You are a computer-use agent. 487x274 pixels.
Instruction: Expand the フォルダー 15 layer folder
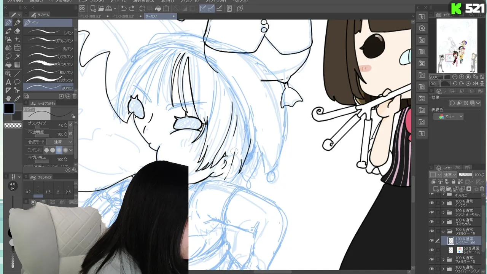tap(443, 260)
